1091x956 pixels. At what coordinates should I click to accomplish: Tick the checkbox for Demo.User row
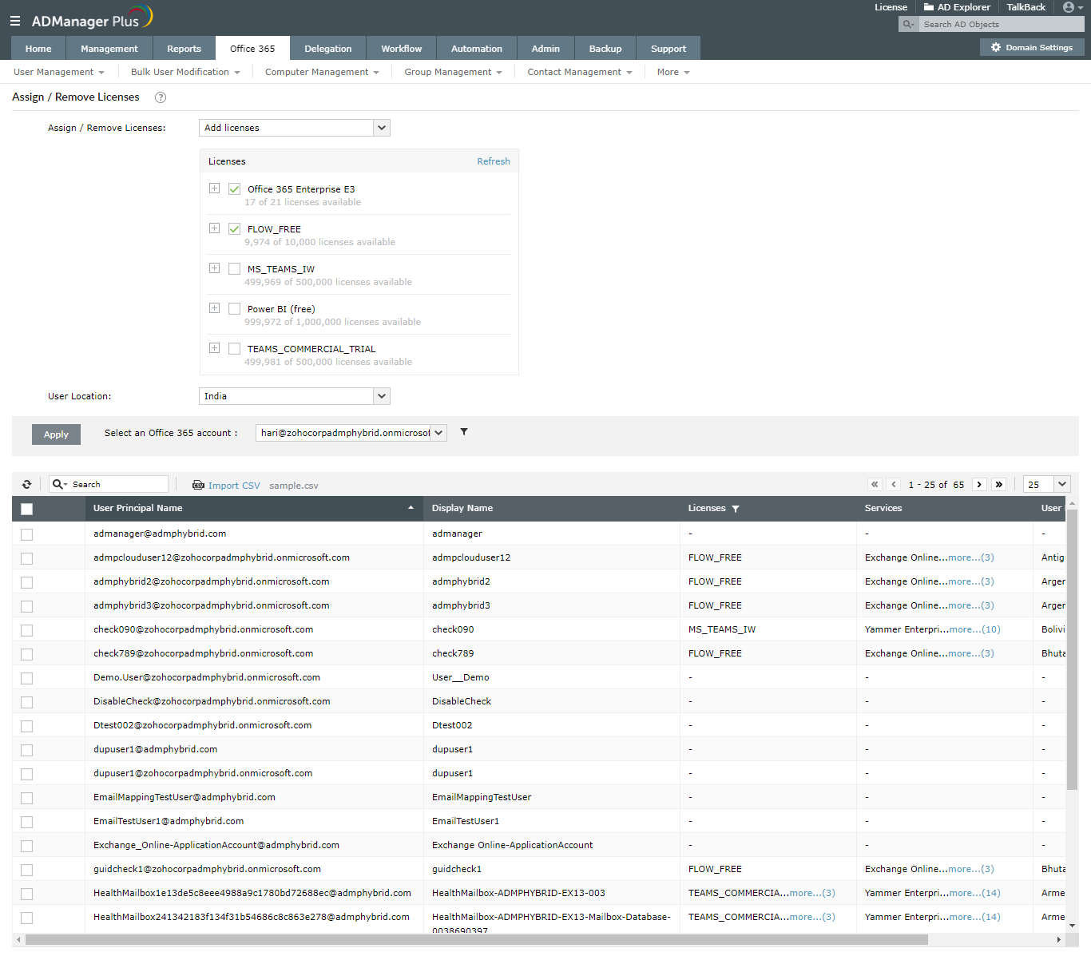[x=26, y=678]
